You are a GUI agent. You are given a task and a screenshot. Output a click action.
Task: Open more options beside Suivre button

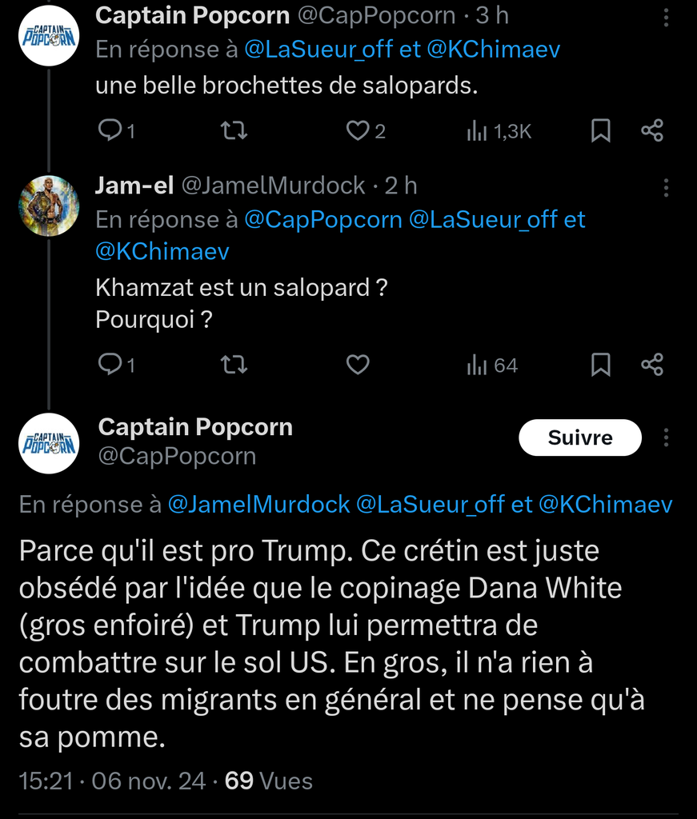point(666,437)
